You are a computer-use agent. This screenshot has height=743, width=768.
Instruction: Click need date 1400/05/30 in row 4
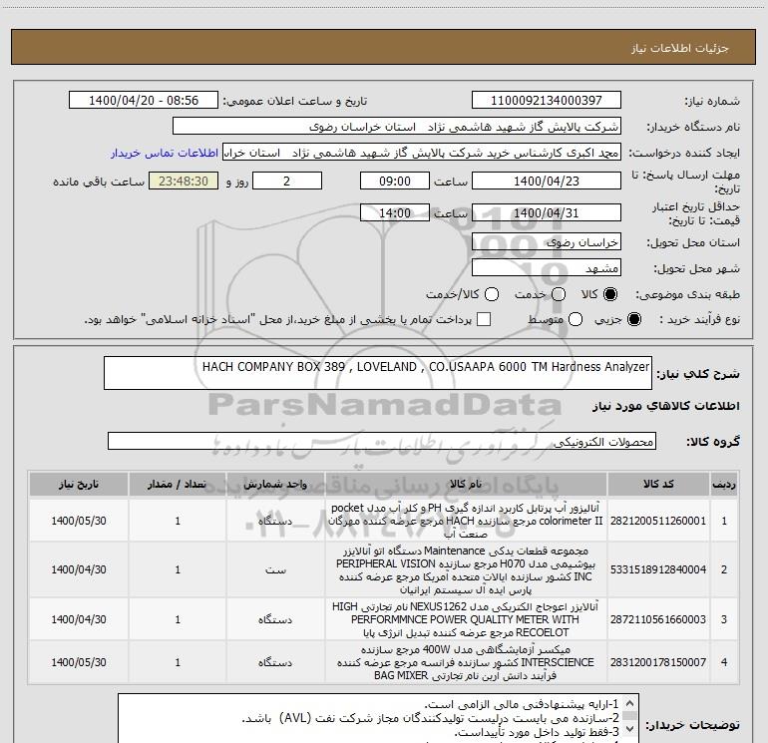79,662
